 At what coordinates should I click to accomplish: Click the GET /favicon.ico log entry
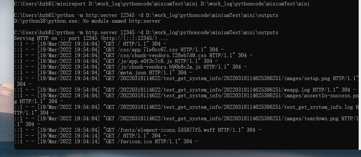106,142
